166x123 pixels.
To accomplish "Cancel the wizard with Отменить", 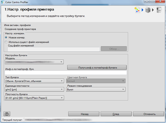I will pyautogui.click(x=148, y=114).
